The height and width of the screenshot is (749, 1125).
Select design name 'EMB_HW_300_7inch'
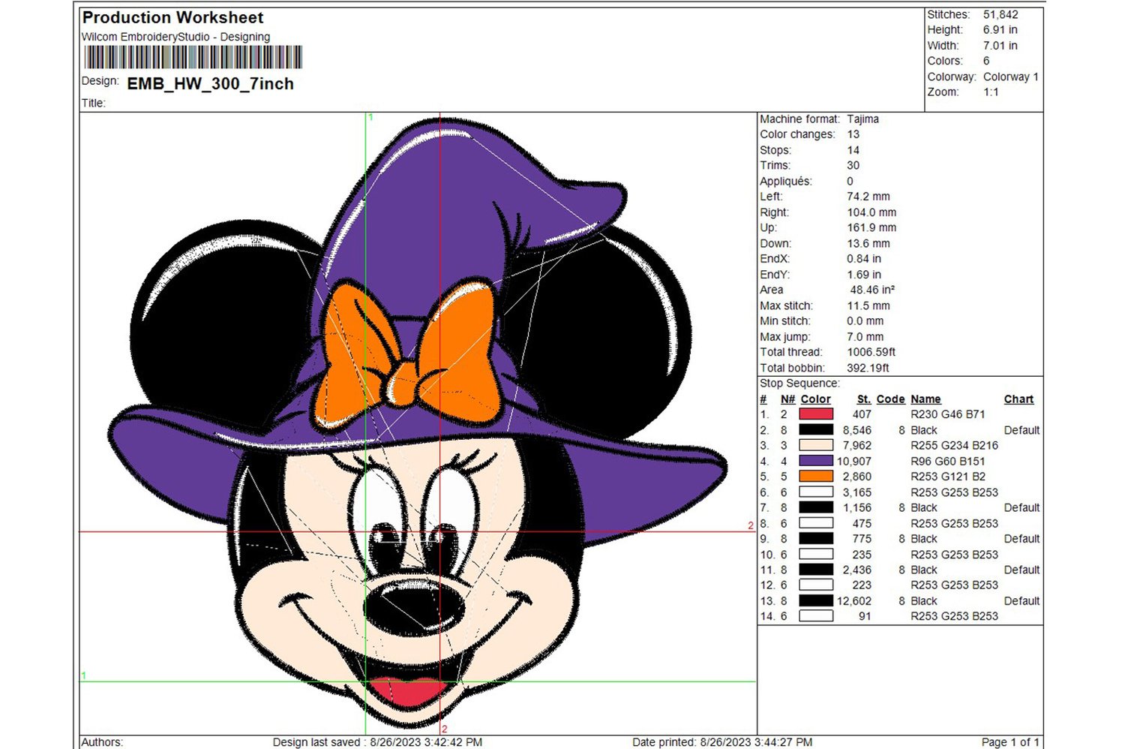click(x=211, y=84)
